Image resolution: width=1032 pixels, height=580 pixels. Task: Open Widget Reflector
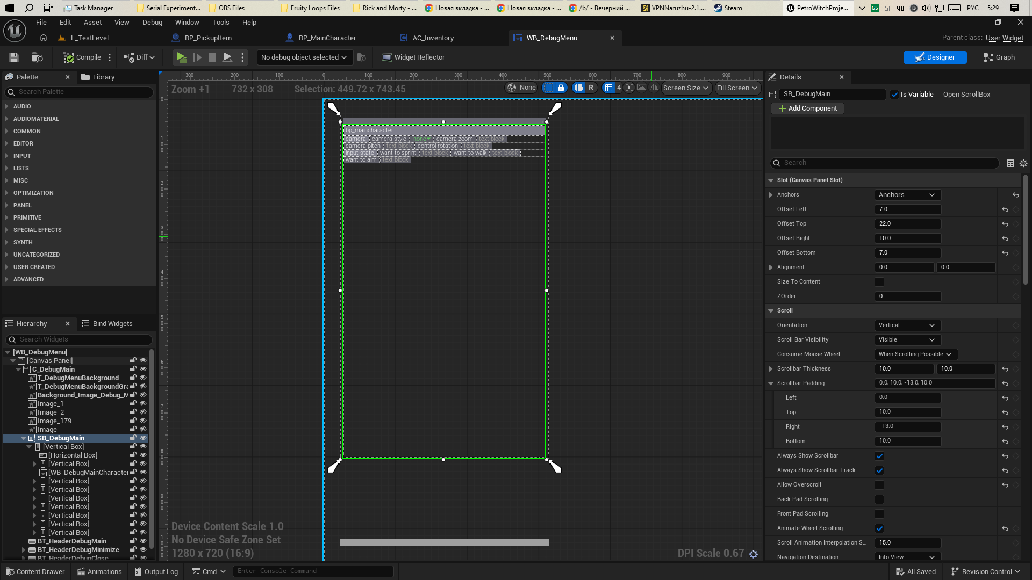point(413,57)
